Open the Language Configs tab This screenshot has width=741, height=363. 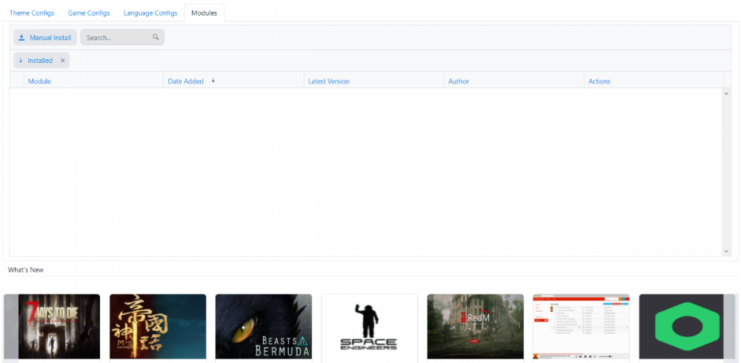pyautogui.click(x=150, y=13)
